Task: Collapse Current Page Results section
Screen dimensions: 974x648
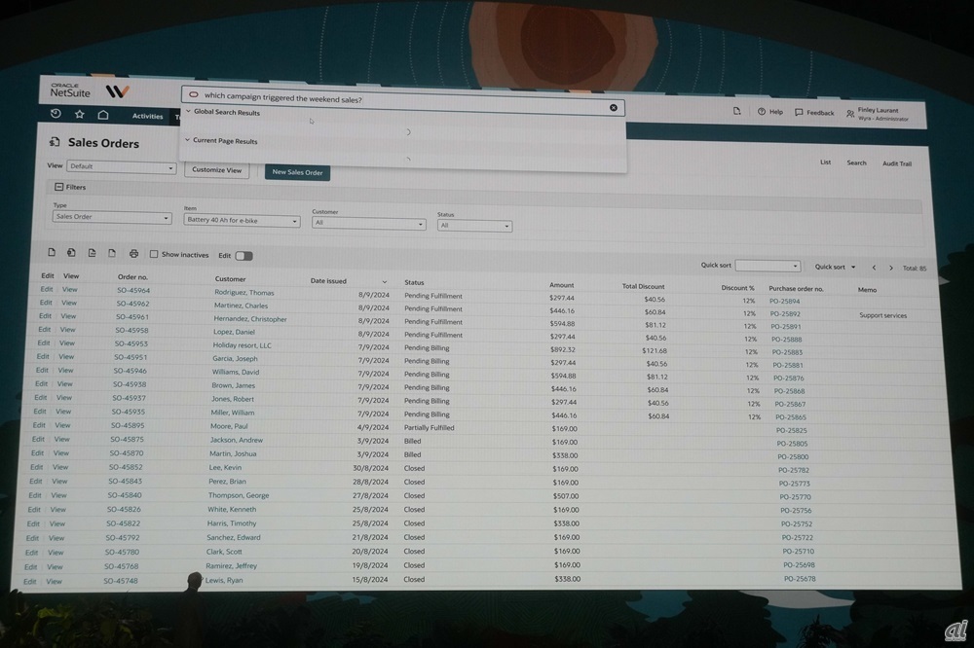Action: coord(188,140)
